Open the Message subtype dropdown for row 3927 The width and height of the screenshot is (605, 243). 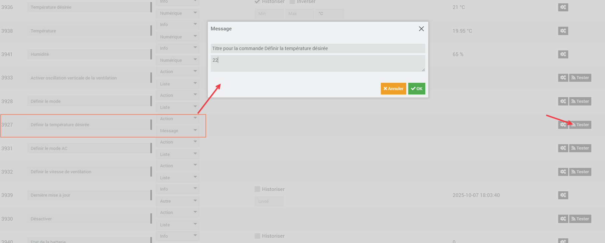click(178, 131)
